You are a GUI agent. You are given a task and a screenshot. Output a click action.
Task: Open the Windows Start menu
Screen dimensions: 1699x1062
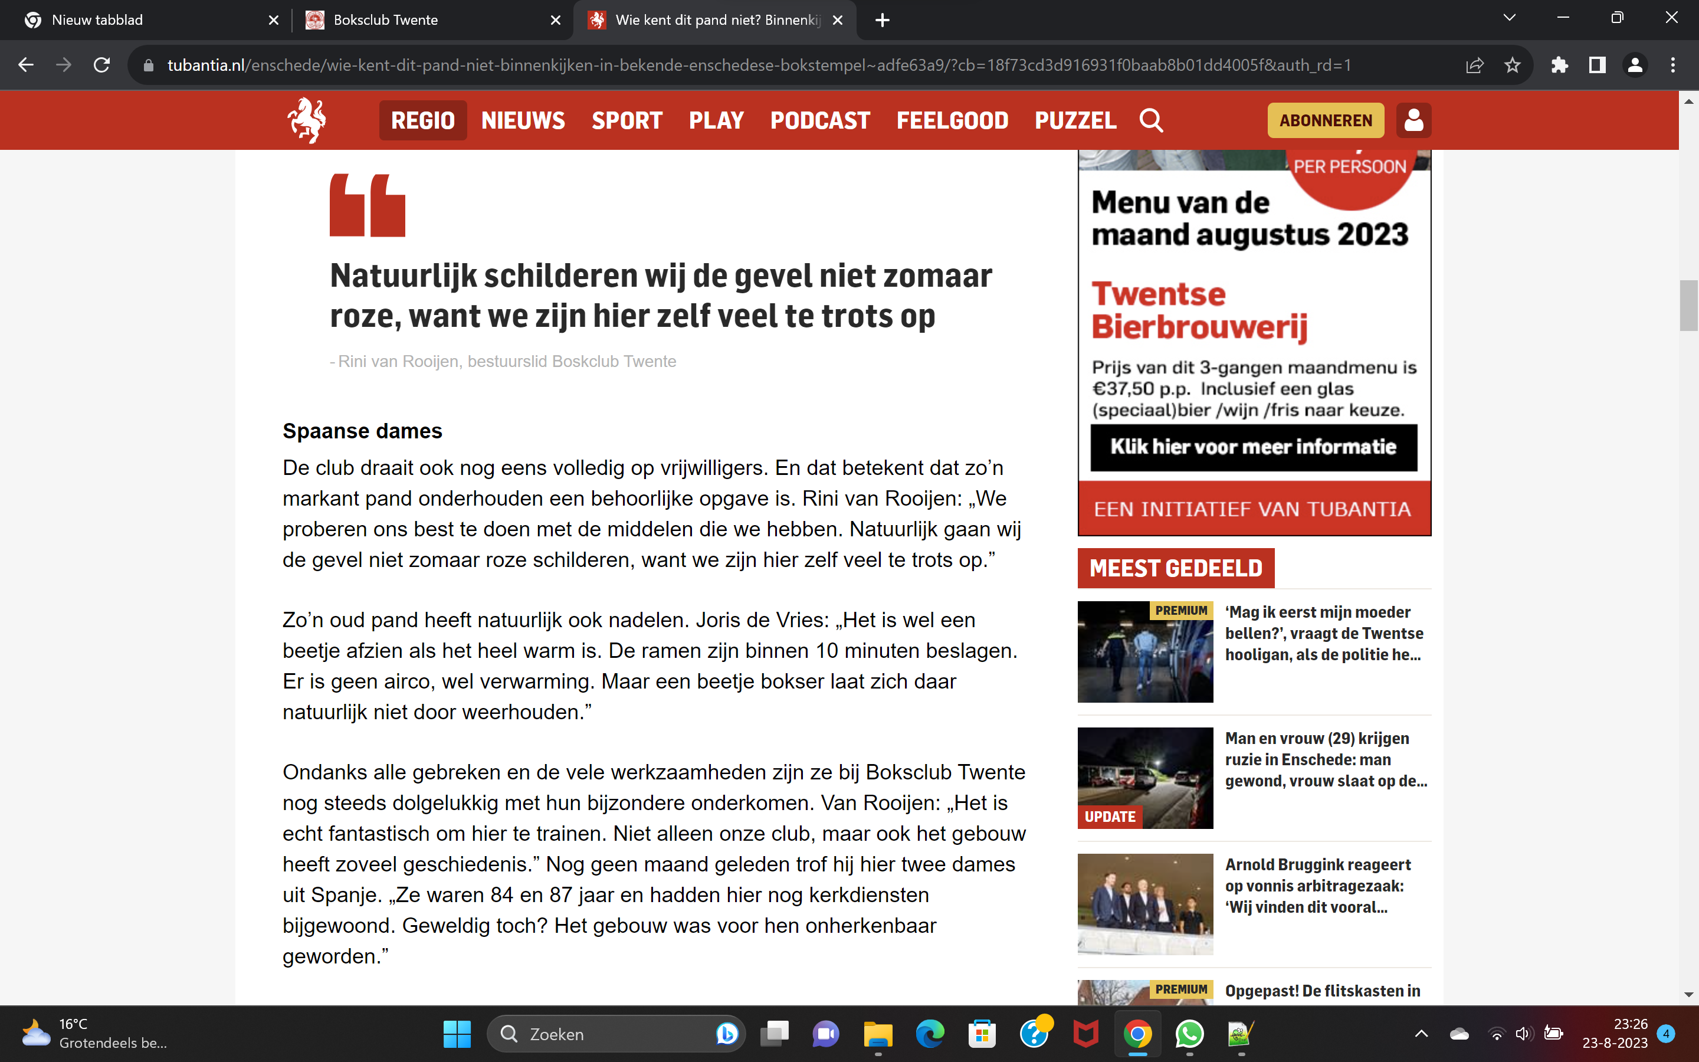tap(457, 1034)
